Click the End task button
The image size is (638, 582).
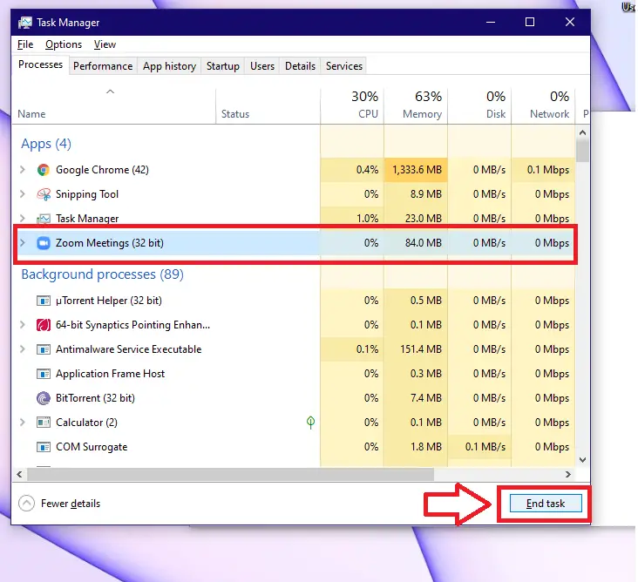click(x=546, y=504)
